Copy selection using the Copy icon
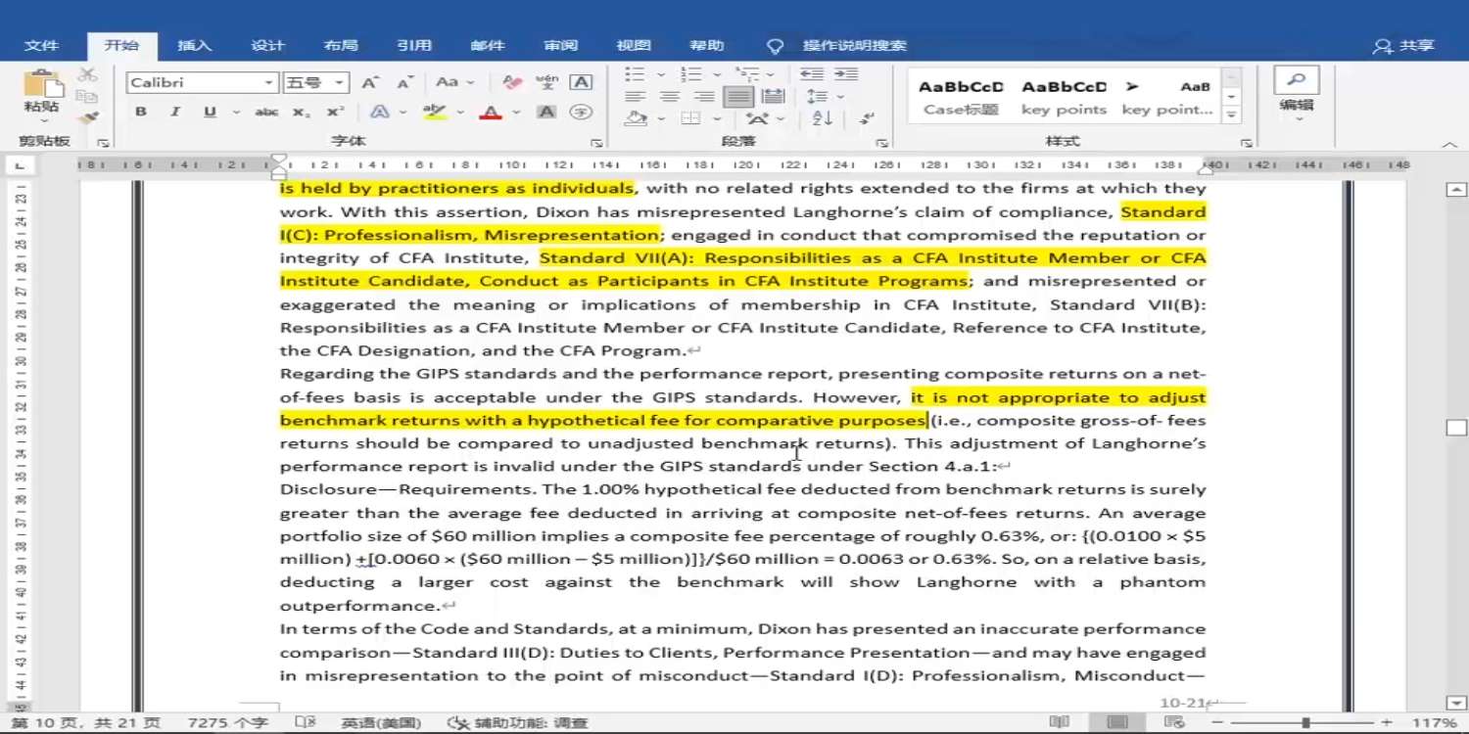Image resolution: width=1469 pixels, height=734 pixels. pyautogui.click(x=88, y=96)
